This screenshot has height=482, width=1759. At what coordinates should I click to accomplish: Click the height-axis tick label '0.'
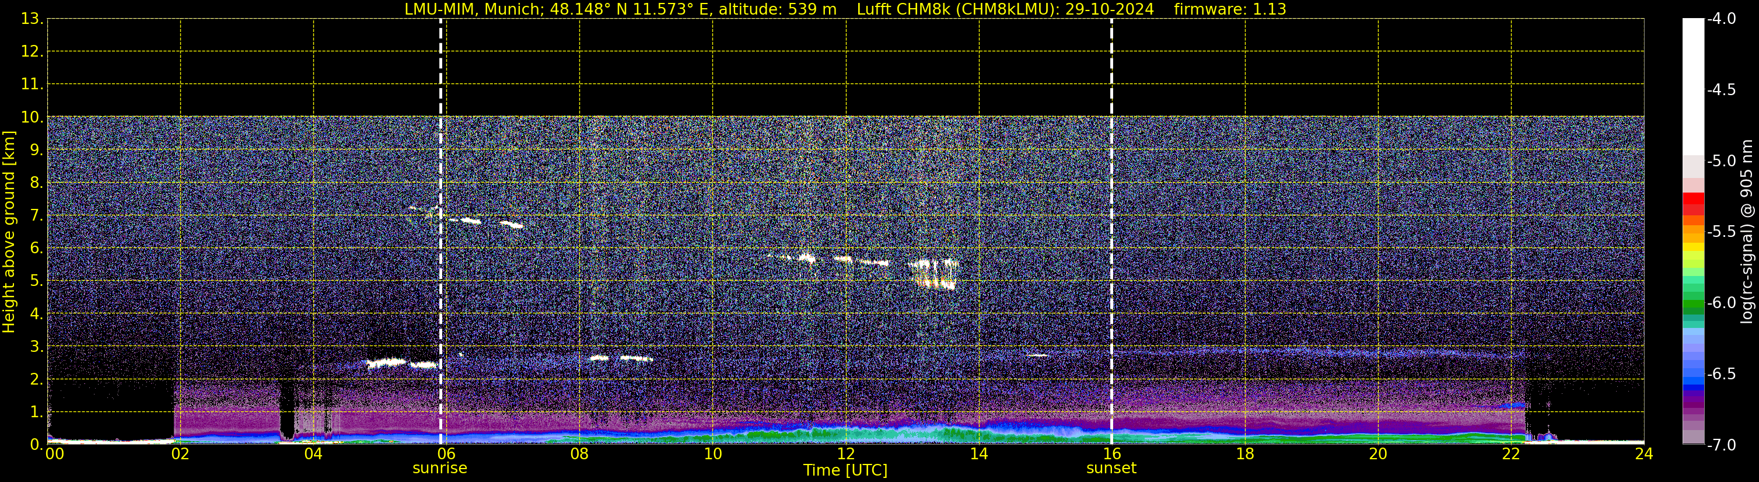37,445
